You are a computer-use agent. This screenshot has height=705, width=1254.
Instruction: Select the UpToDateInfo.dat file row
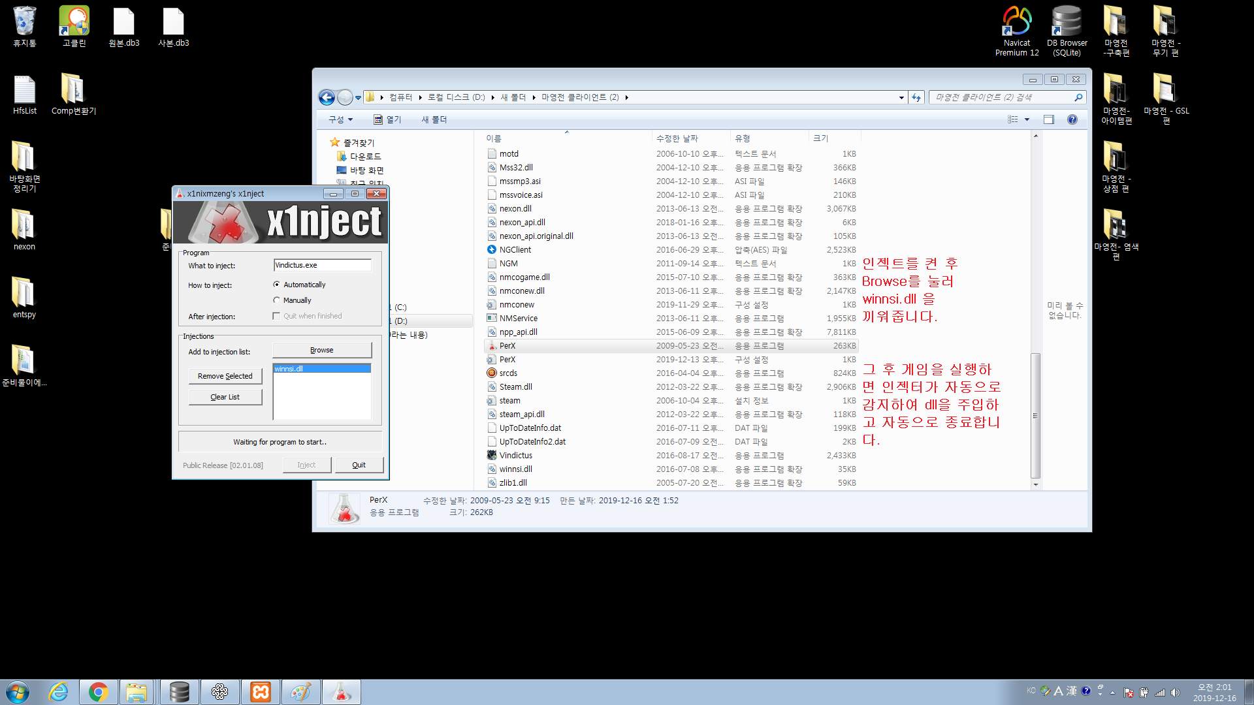tap(671, 428)
